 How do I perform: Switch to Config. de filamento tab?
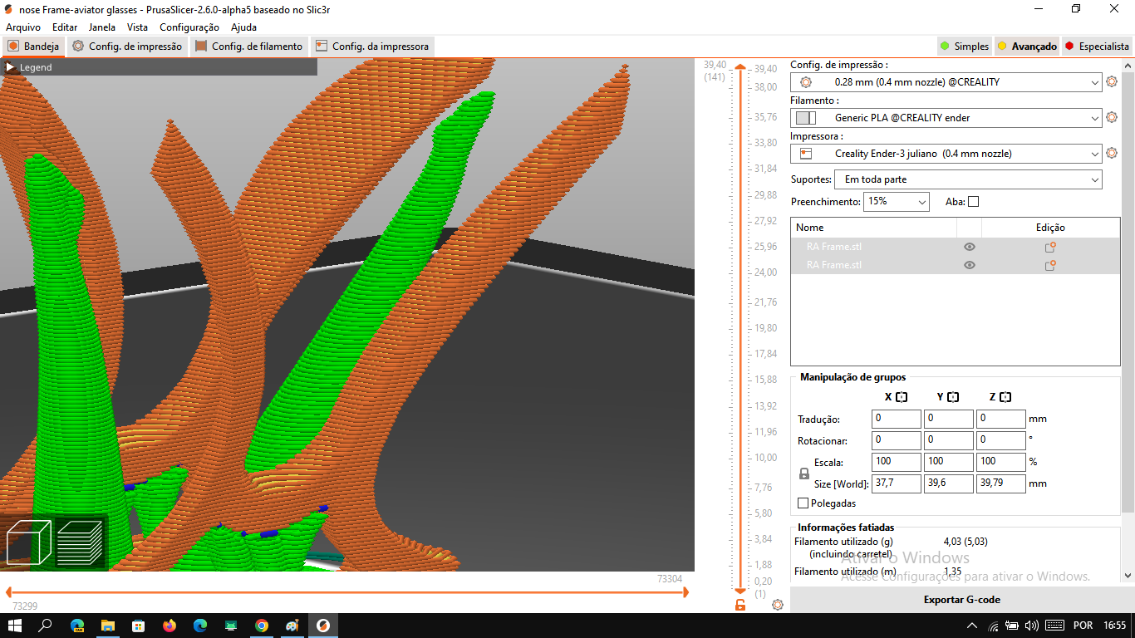point(248,47)
